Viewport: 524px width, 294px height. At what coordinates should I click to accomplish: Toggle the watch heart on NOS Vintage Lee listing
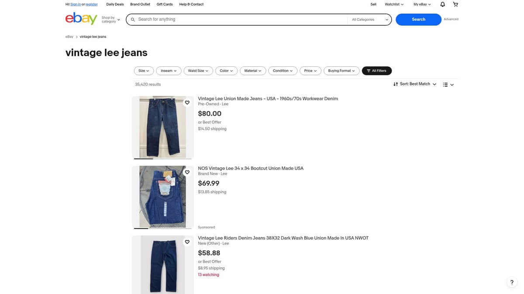pyautogui.click(x=187, y=172)
